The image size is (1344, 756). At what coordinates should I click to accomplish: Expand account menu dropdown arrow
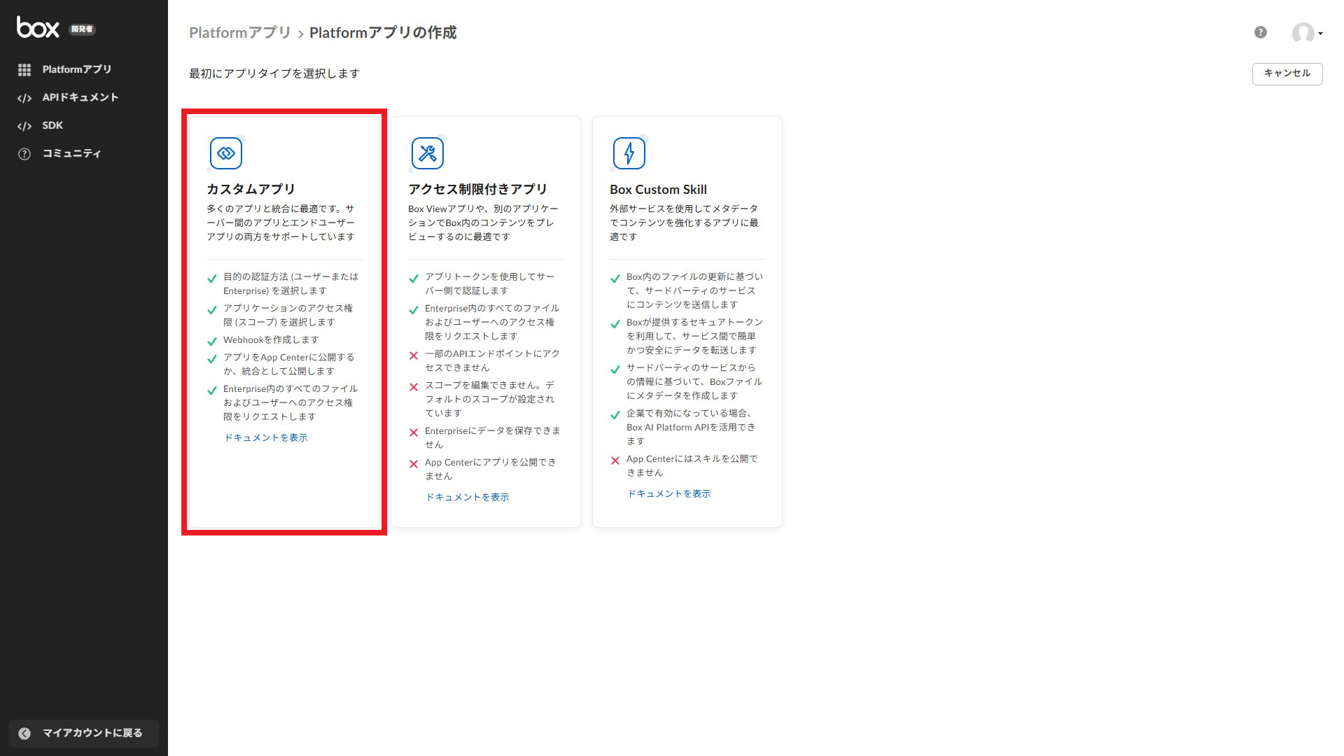point(1320,34)
